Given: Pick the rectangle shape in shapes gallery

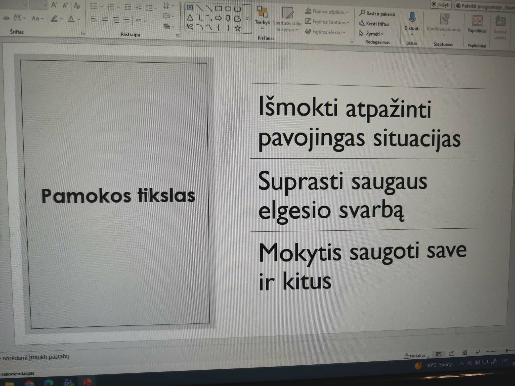Looking at the screenshot, I should tap(219, 9).
